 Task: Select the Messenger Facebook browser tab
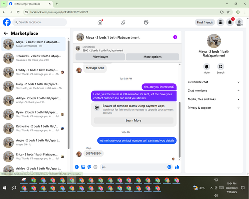30,4
